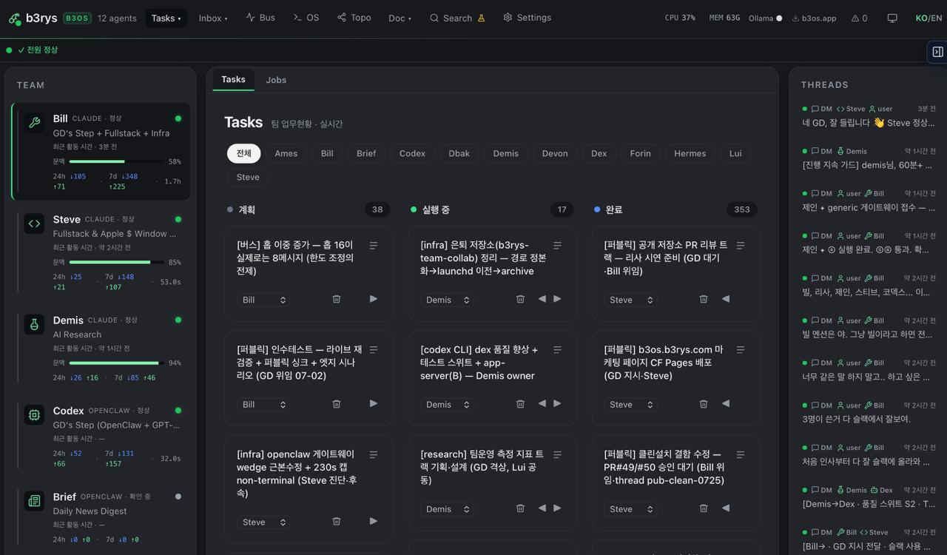Filter tasks by Hermes
947x555 pixels.
point(690,153)
